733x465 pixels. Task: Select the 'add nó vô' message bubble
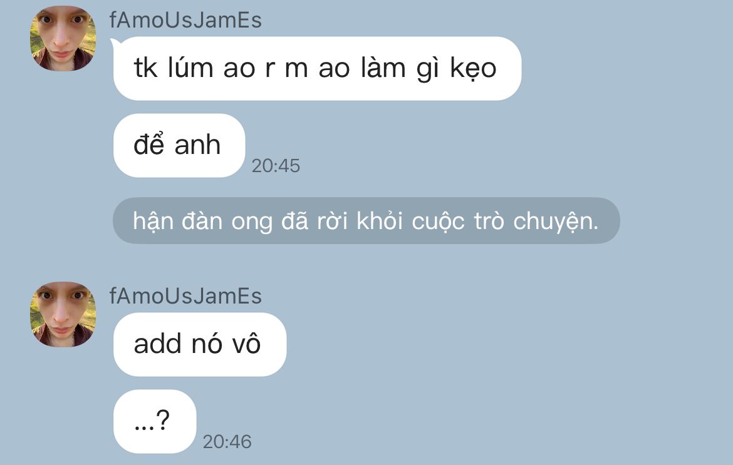pos(200,345)
